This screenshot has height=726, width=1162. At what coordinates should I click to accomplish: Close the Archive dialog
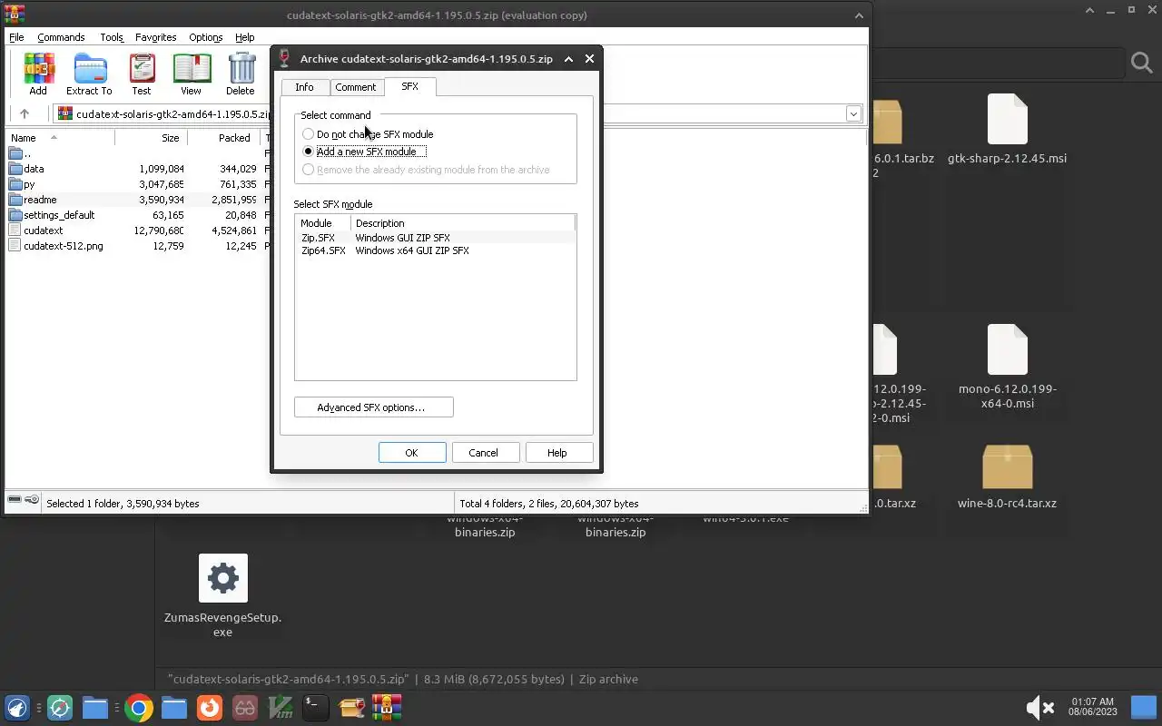pyautogui.click(x=589, y=58)
